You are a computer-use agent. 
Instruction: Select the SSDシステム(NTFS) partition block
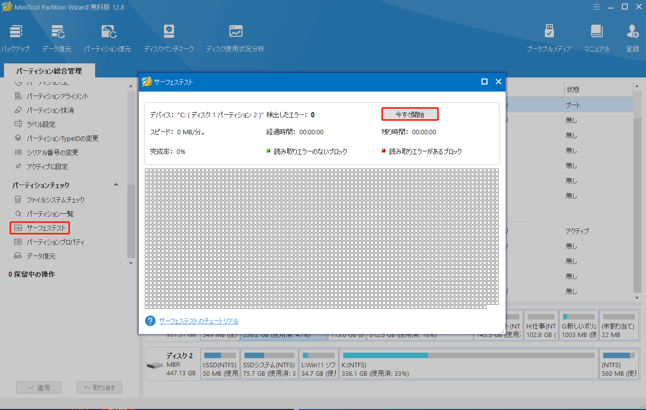(x=269, y=364)
